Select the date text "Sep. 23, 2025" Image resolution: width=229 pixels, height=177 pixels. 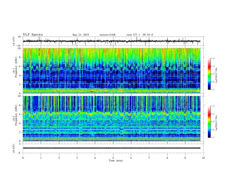[x=81, y=35]
